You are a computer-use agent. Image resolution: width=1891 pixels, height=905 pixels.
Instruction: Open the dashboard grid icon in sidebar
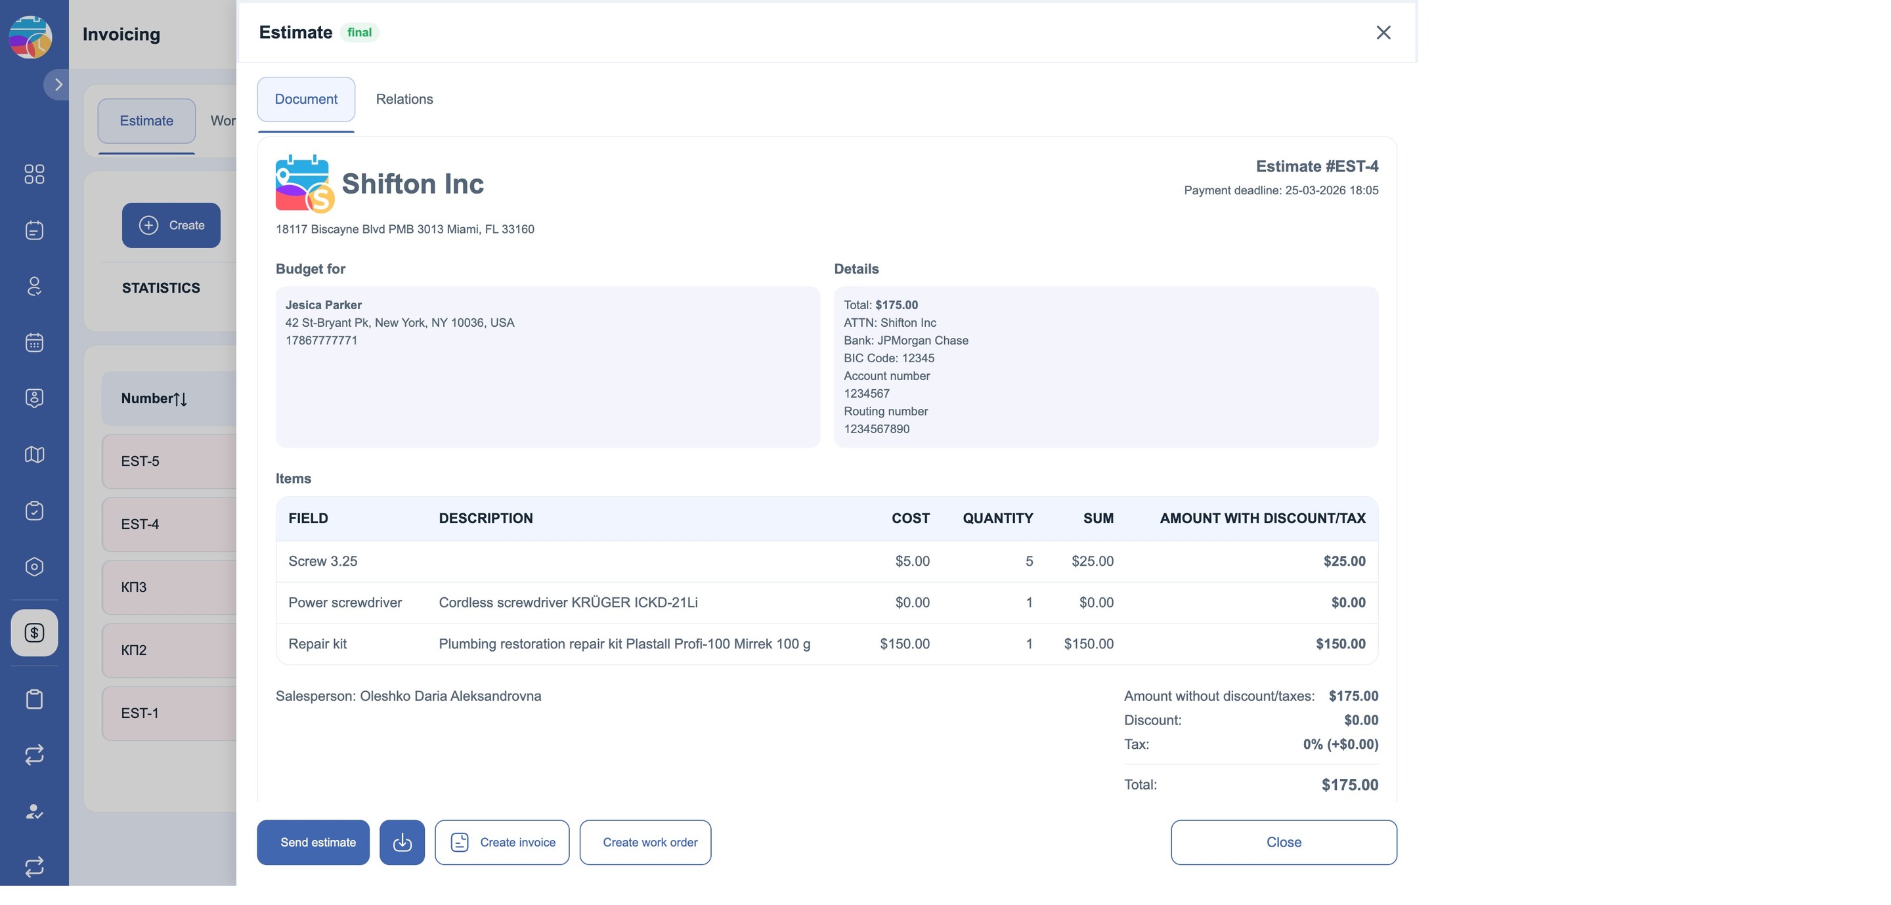[x=35, y=174]
